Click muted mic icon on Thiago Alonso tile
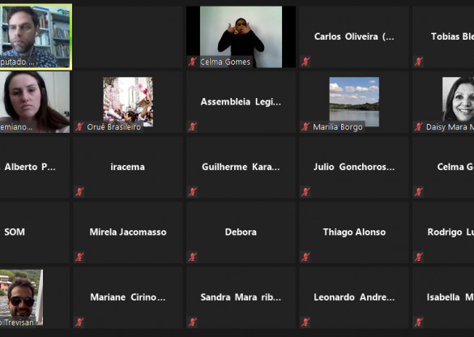This screenshot has height=337, width=474. point(305,257)
